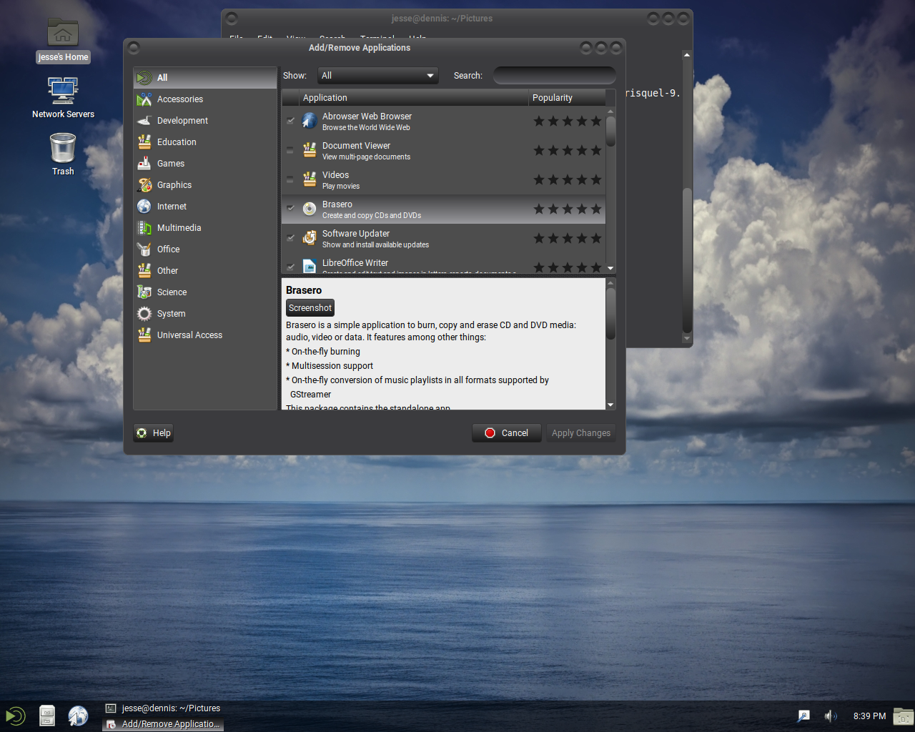Open the main menu launcher in panel

coord(15,716)
